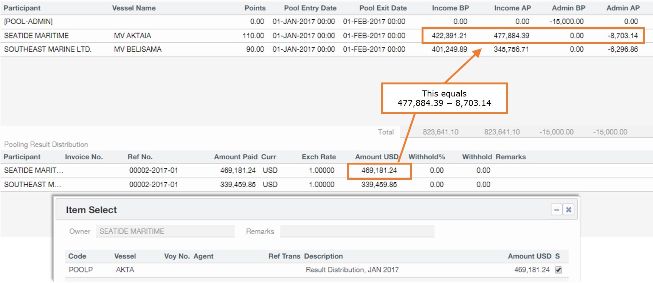Select the [POOL-ADMIN] participant row
The width and height of the screenshot is (653, 283).
[x=28, y=22]
